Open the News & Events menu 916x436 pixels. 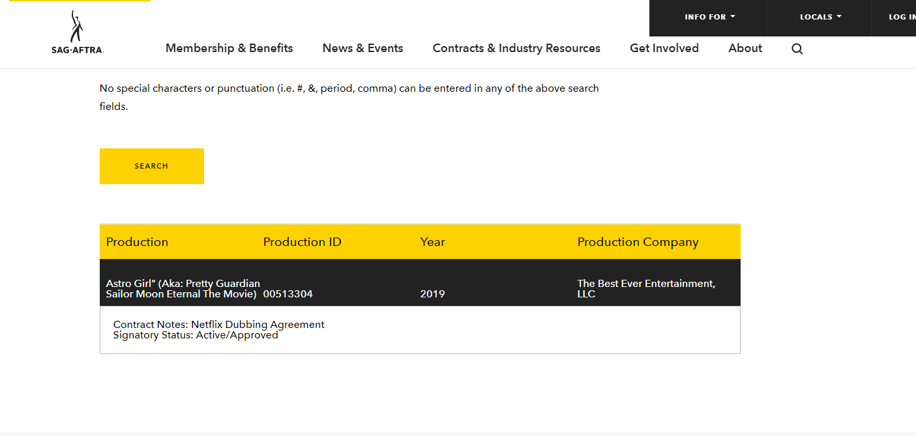(362, 48)
